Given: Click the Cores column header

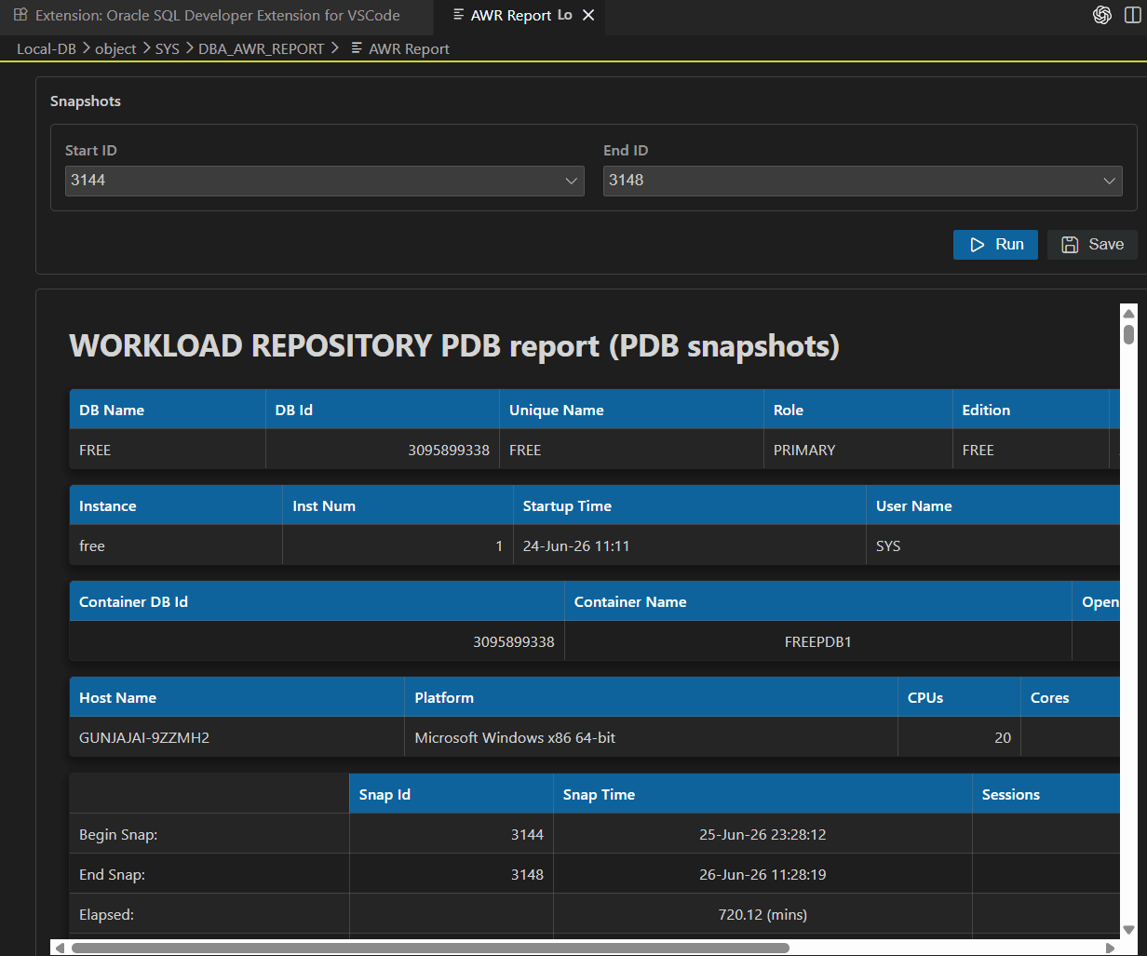Looking at the screenshot, I should pos(1071,697).
